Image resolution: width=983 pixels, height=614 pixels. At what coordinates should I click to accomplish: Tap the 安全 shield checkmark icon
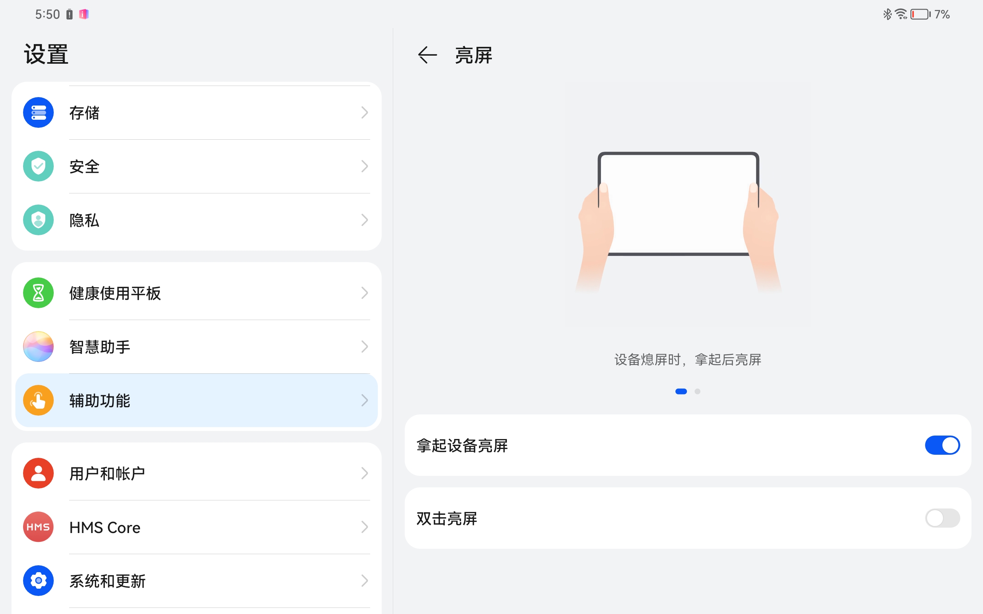[38, 166]
